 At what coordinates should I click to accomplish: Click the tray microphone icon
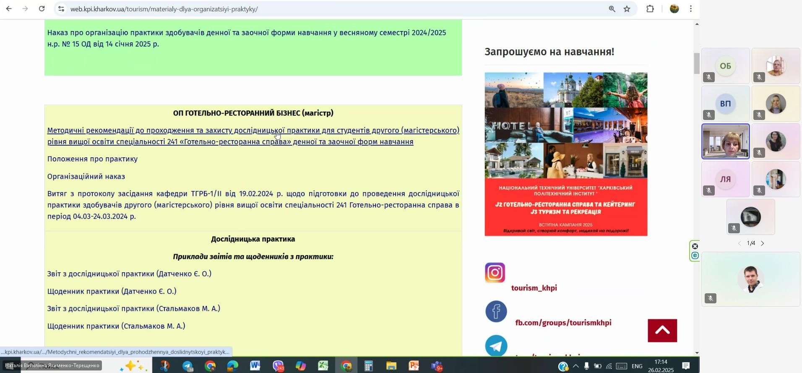587,366
